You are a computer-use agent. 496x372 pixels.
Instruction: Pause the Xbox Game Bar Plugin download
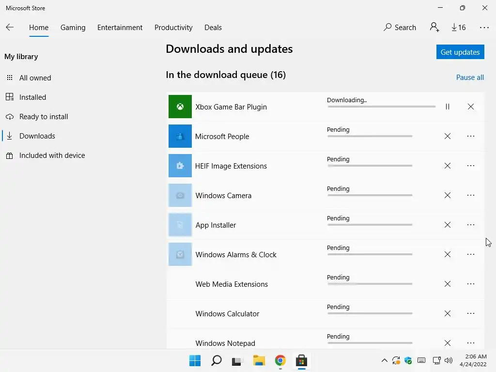point(447,107)
